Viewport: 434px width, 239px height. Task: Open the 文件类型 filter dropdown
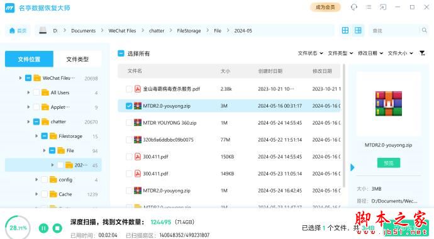(340, 53)
